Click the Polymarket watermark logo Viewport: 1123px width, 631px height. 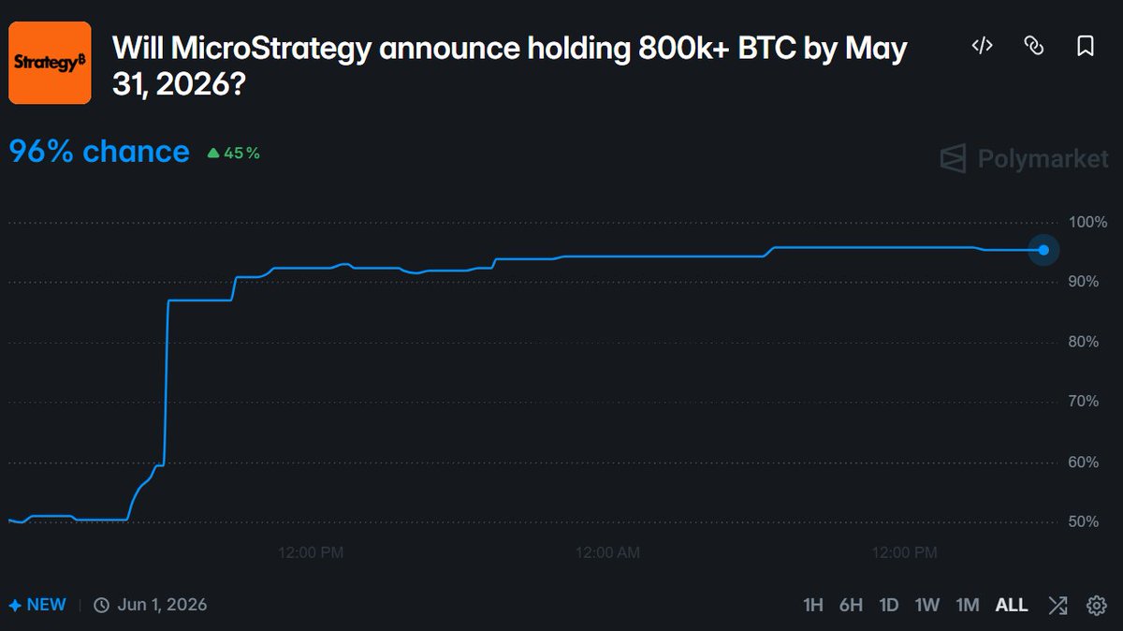pyautogui.click(x=1024, y=158)
